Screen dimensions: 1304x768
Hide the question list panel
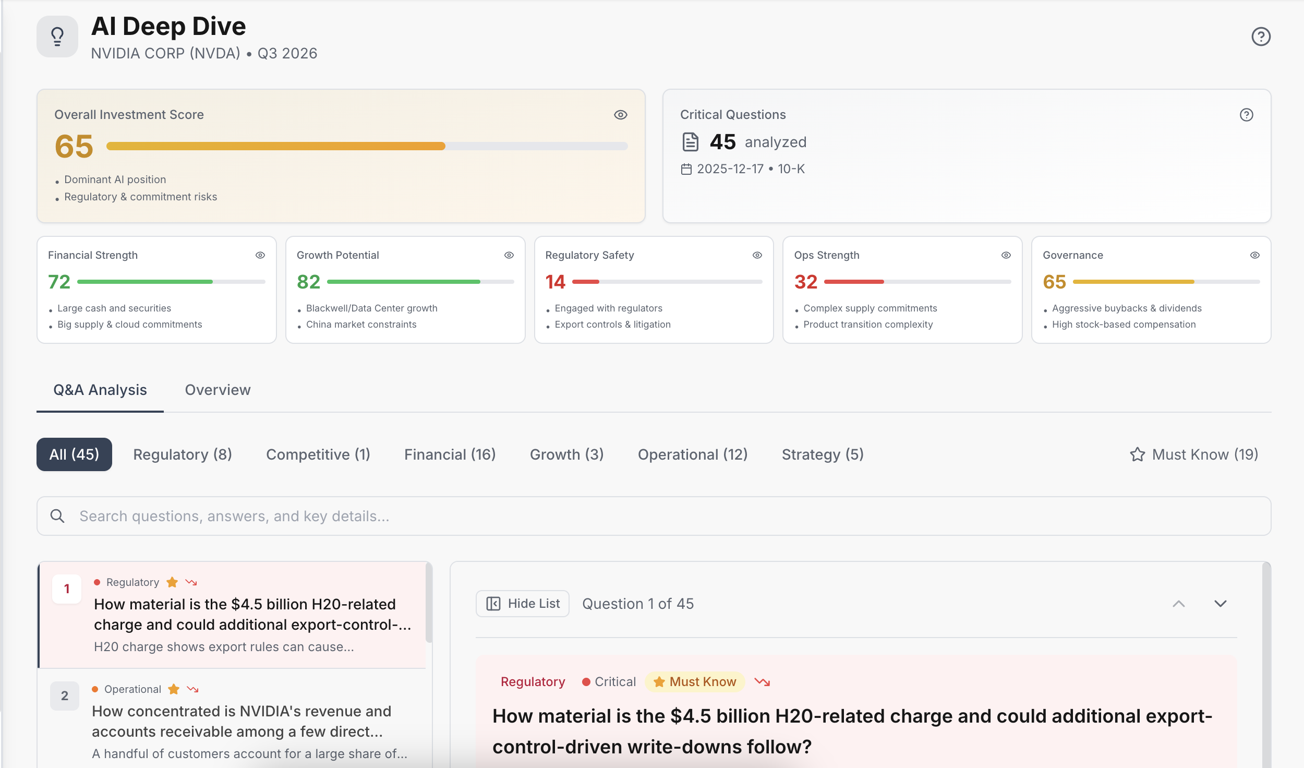pyautogui.click(x=522, y=603)
